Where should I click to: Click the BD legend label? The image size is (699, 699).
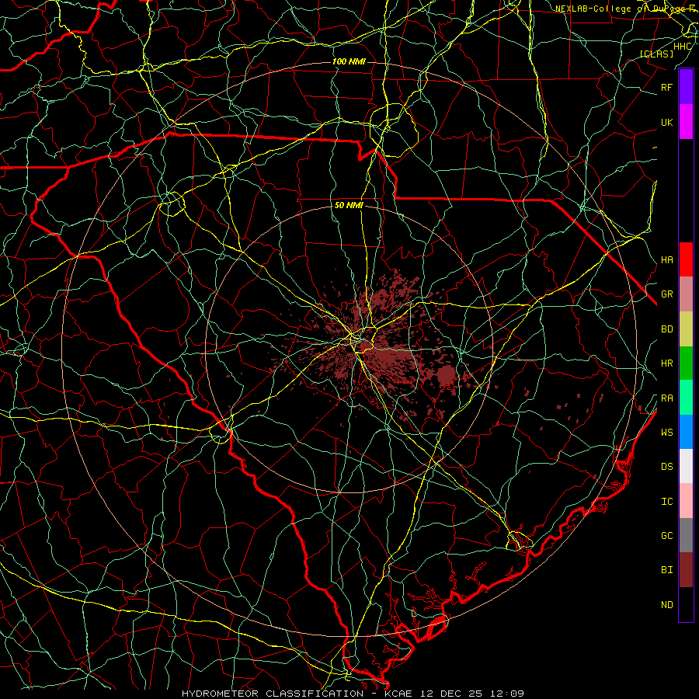(x=666, y=329)
